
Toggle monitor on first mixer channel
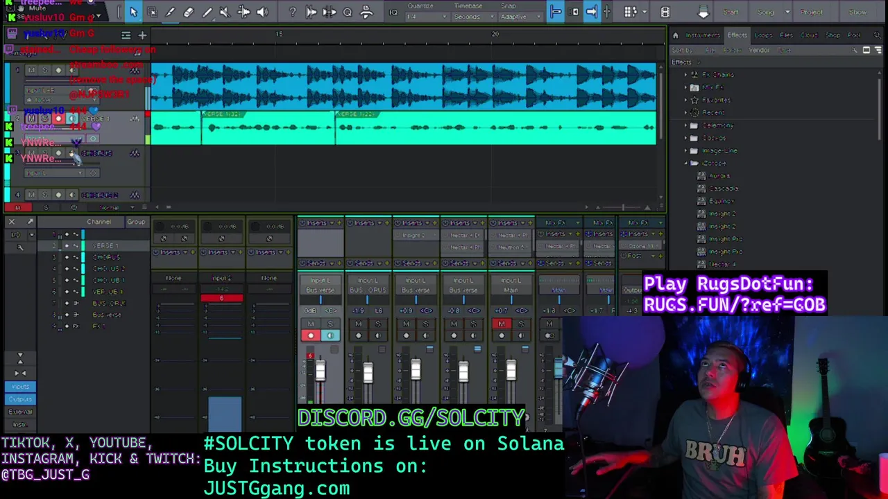click(330, 335)
